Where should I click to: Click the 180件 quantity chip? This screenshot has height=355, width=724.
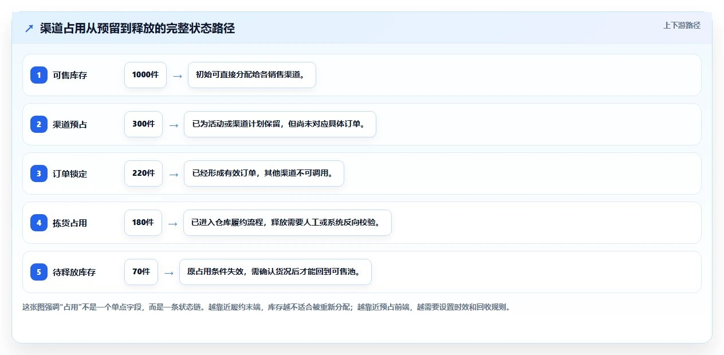(143, 223)
